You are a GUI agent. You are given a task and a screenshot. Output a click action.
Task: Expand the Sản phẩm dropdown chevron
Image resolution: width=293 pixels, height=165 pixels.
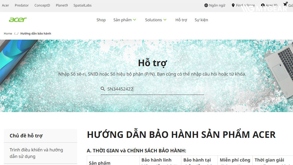click(x=134, y=20)
